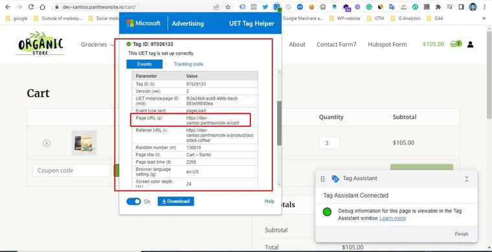Bookmark this page with star icon

point(228,7)
